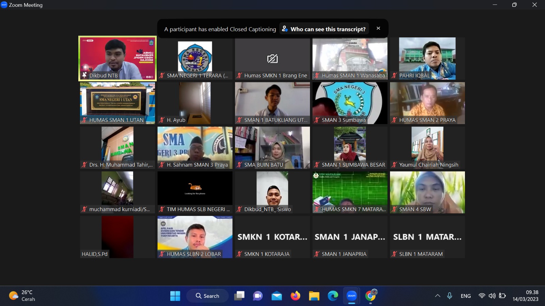Select SMKN 1 KOTARAJA participant tile
Image resolution: width=545 pixels, height=306 pixels.
point(272,237)
